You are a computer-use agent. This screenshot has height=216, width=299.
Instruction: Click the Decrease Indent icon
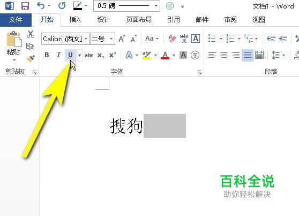271,38
